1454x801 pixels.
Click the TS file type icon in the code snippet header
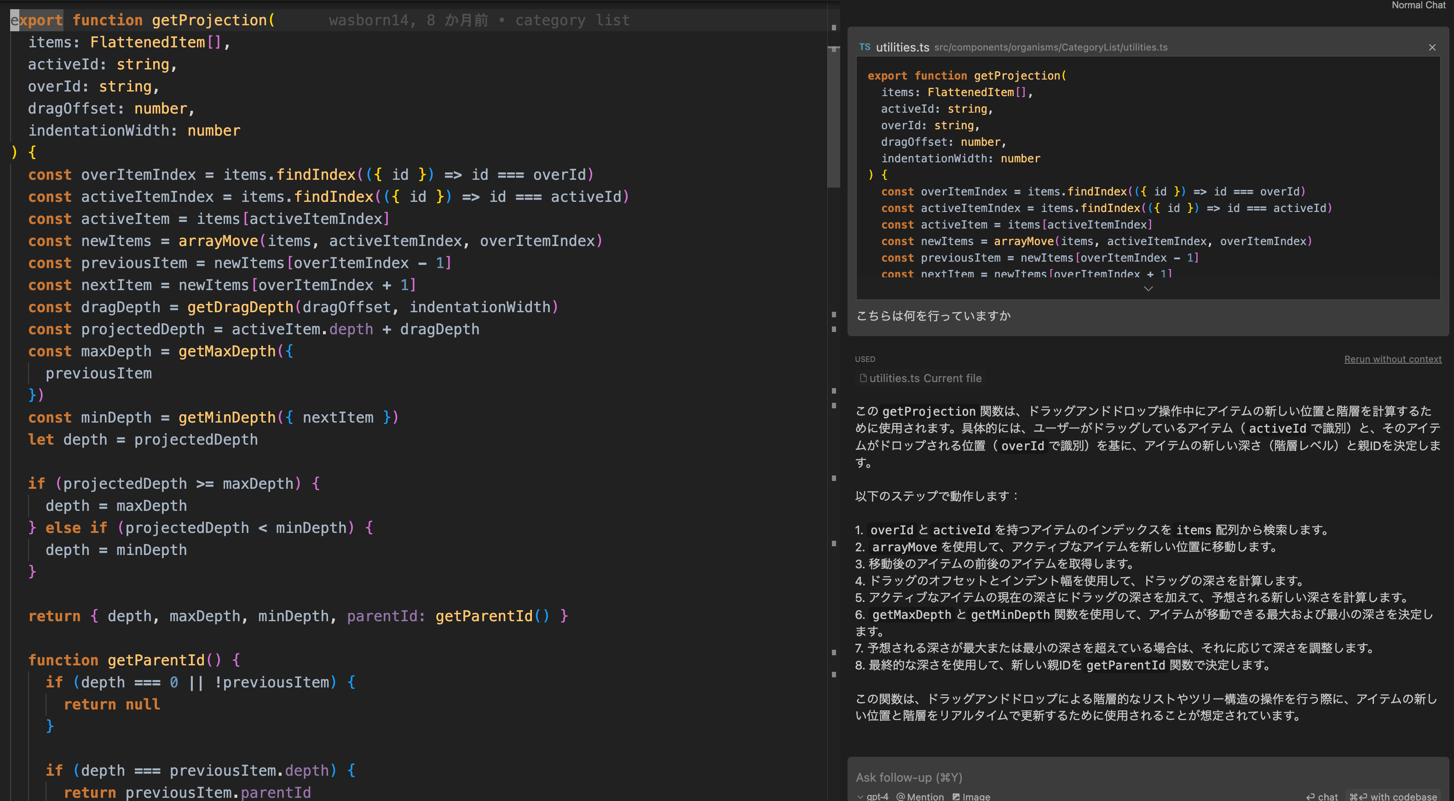[865, 47]
